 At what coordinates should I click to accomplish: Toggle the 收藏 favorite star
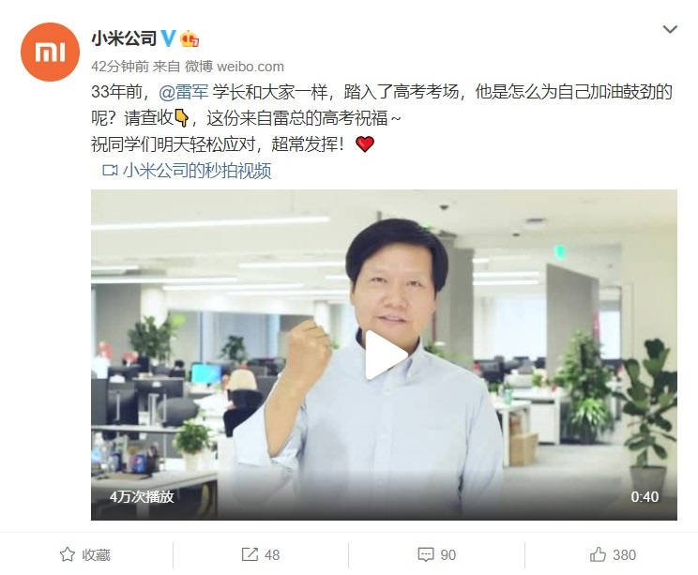coord(84,554)
